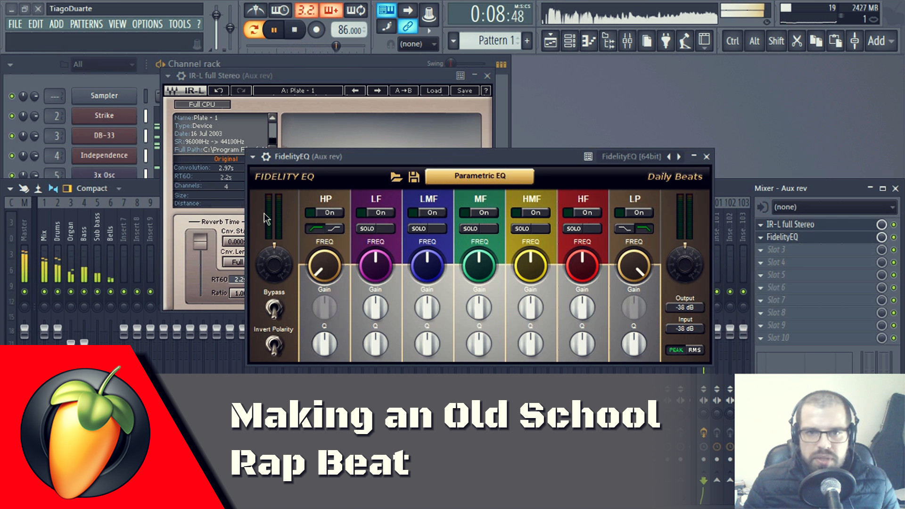Click the tempo field showing 86.000
905x509 pixels.
[x=350, y=30]
